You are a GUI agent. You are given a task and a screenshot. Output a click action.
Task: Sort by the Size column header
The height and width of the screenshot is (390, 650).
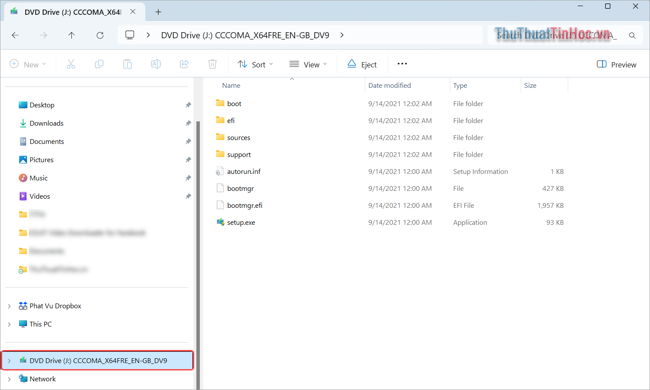tap(530, 86)
